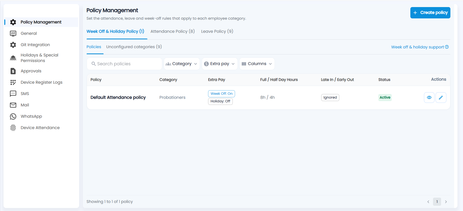Switch to Week Off & Holiday Policy tab

115,32
